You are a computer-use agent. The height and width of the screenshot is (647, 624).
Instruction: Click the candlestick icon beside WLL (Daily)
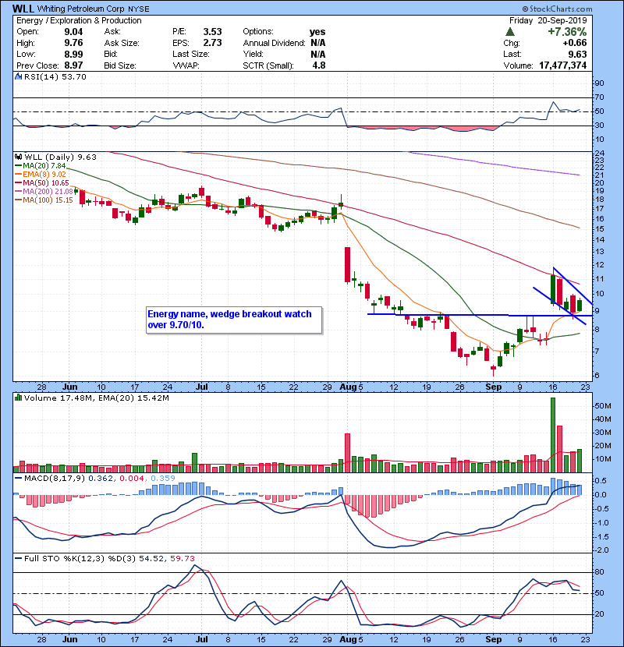18,157
